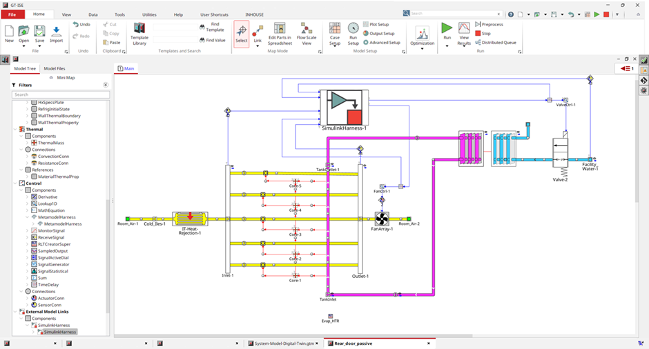Open View Results
This screenshot has height=349, width=649.
(x=464, y=32)
